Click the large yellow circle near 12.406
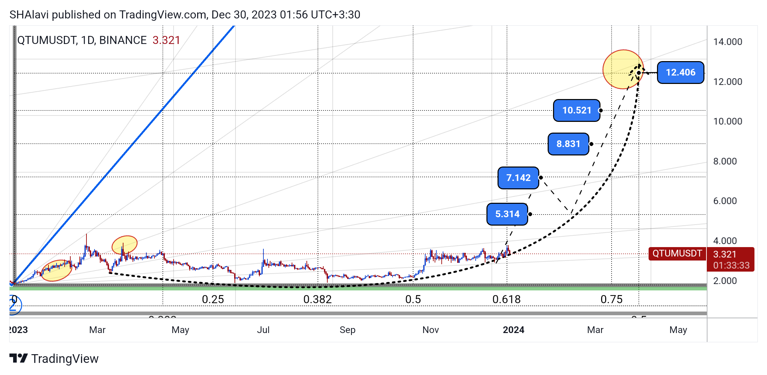This screenshot has height=375, width=767. [x=623, y=69]
